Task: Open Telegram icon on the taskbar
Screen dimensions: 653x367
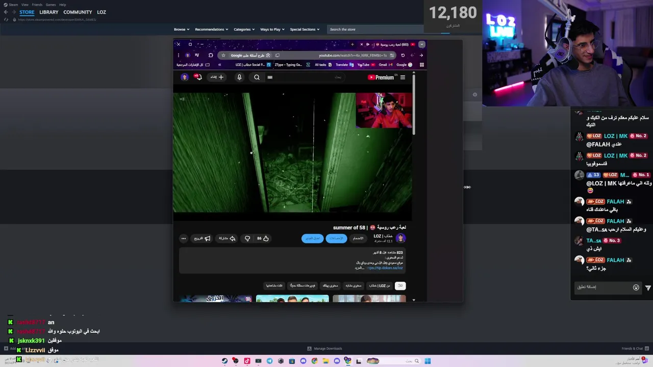Action: [269, 361]
